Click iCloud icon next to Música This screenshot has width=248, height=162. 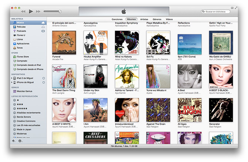43,23
